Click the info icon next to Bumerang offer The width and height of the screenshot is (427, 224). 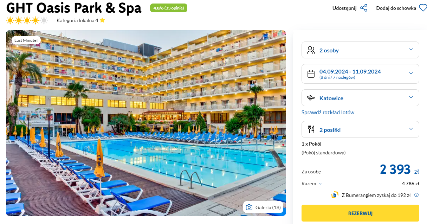coord(416,195)
